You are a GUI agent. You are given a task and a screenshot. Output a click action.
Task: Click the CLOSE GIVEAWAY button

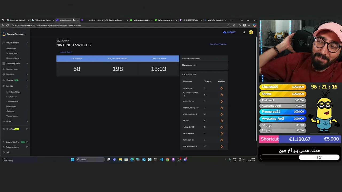[218, 44]
